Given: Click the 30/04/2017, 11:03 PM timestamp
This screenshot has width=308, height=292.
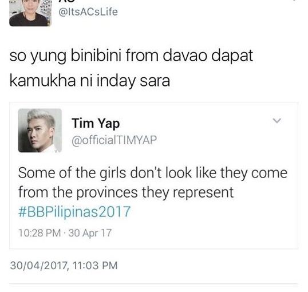Looking at the screenshot, I should (64, 266).
